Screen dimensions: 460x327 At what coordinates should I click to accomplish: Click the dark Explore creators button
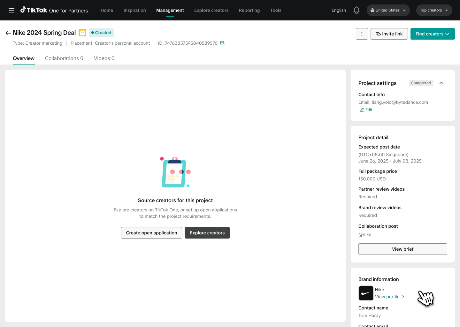(x=207, y=233)
